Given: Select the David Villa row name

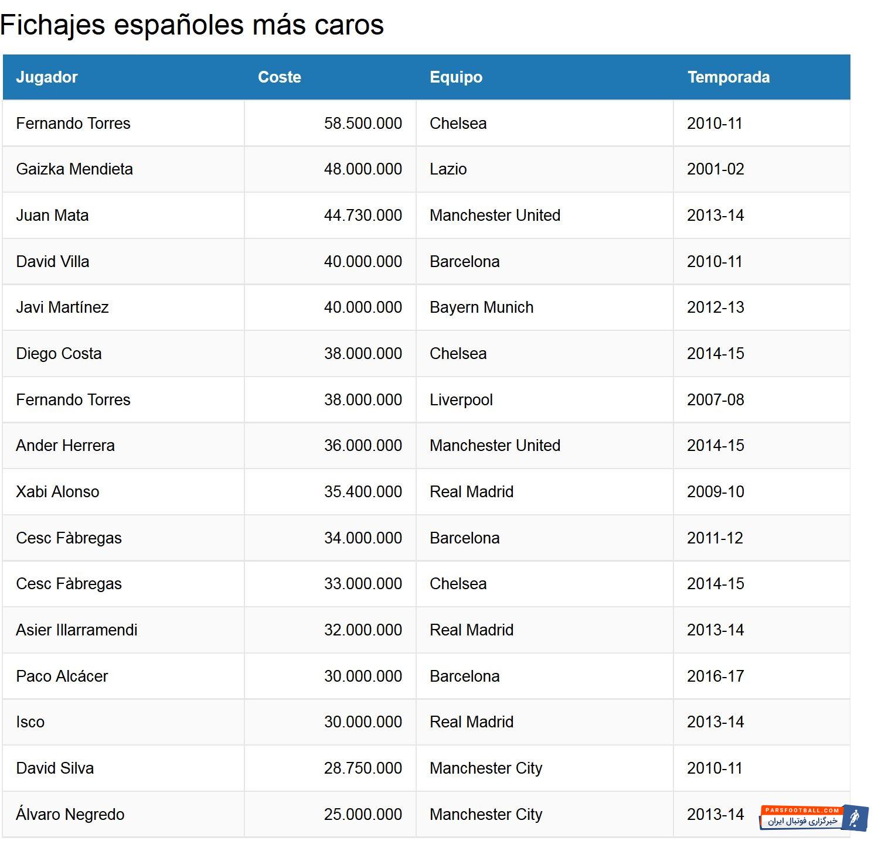Looking at the screenshot, I should 53,262.
